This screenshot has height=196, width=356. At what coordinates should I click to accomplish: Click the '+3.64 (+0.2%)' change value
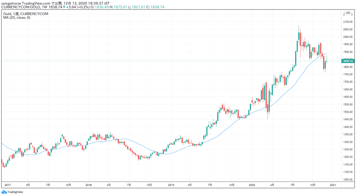(78, 7)
